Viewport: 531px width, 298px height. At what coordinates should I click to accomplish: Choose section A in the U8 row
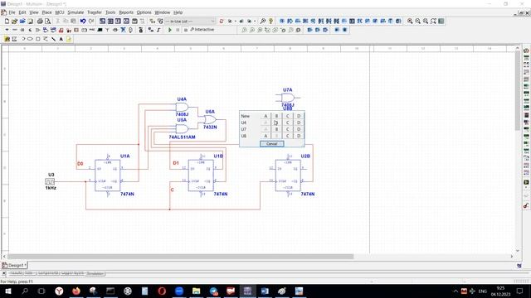(x=265, y=136)
